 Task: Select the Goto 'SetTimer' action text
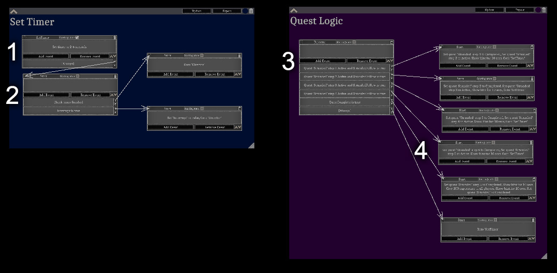tap(487, 230)
